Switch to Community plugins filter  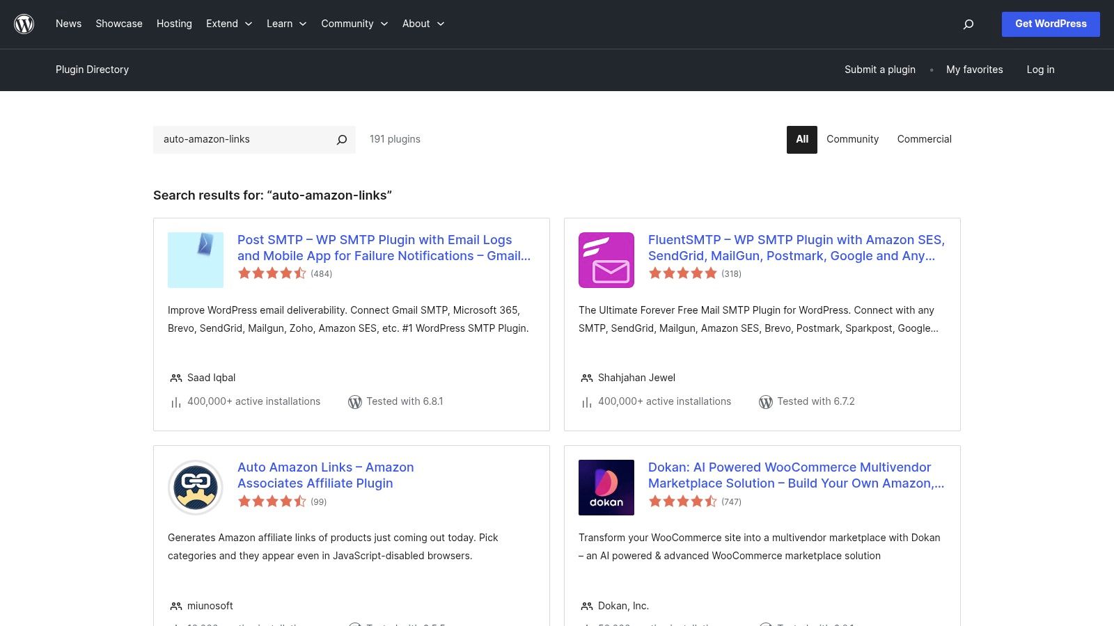click(852, 139)
